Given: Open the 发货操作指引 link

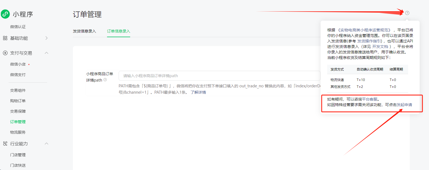Looking at the screenshot, I should (370, 41).
